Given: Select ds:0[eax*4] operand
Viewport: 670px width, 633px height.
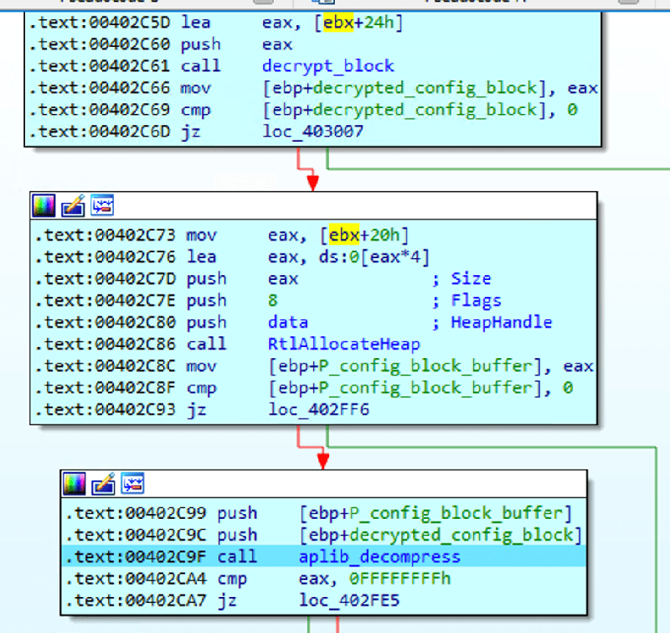Looking at the screenshot, I should (374, 257).
